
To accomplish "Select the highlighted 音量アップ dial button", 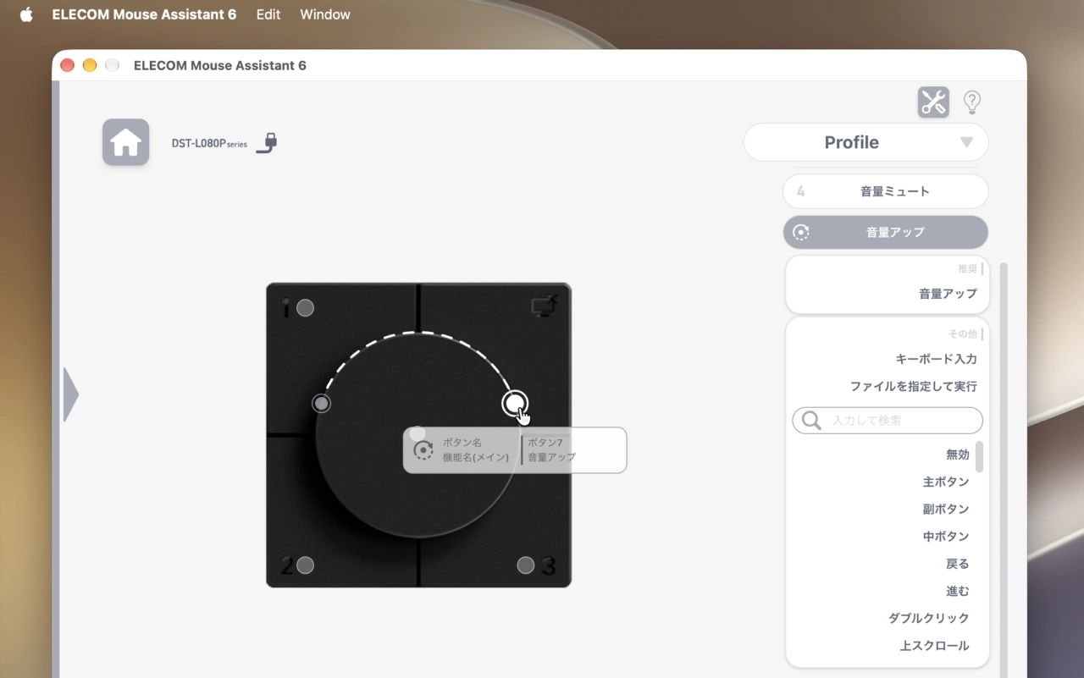I will [x=886, y=232].
